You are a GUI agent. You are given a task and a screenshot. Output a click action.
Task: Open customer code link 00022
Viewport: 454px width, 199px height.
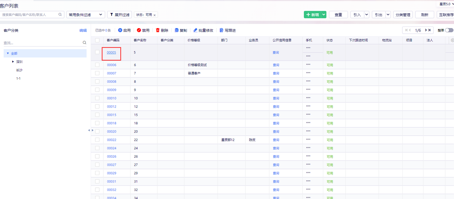tap(112, 140)
